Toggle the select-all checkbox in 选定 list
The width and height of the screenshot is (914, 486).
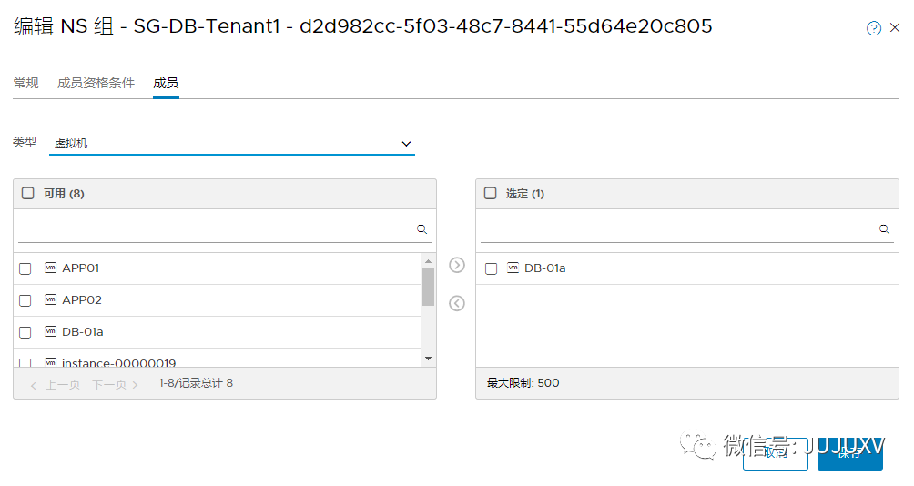click(x=491, y=193)
